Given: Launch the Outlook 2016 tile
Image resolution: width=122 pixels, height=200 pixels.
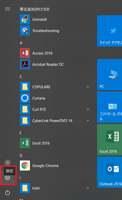Looking at the screenshot, I should (x=110, y=172).
